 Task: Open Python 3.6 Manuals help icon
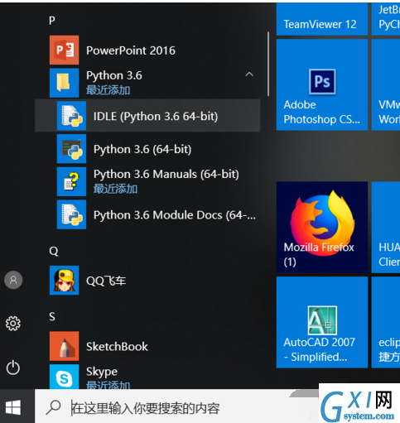pyautogui.click(x=71, y=181)
